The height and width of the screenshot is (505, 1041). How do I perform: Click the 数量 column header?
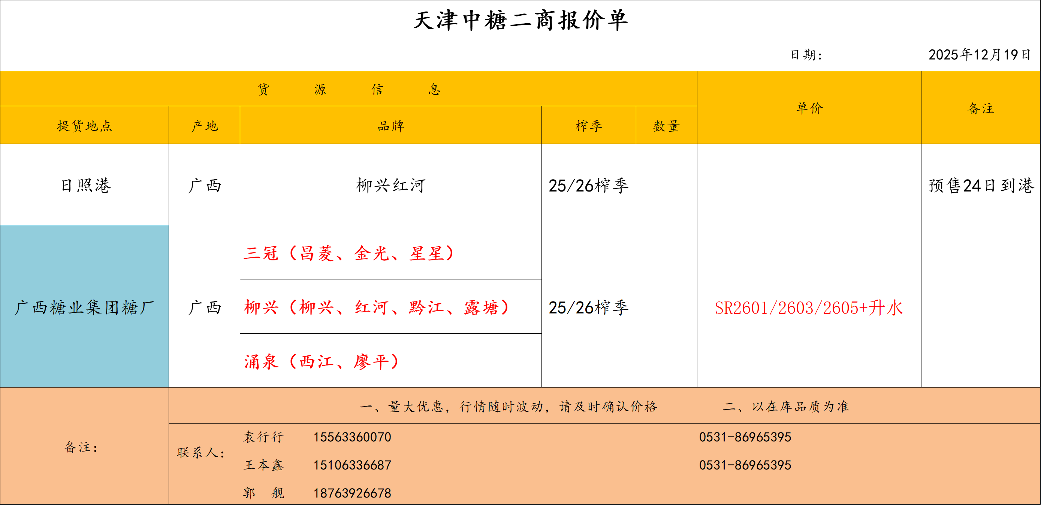click(666, 125)
